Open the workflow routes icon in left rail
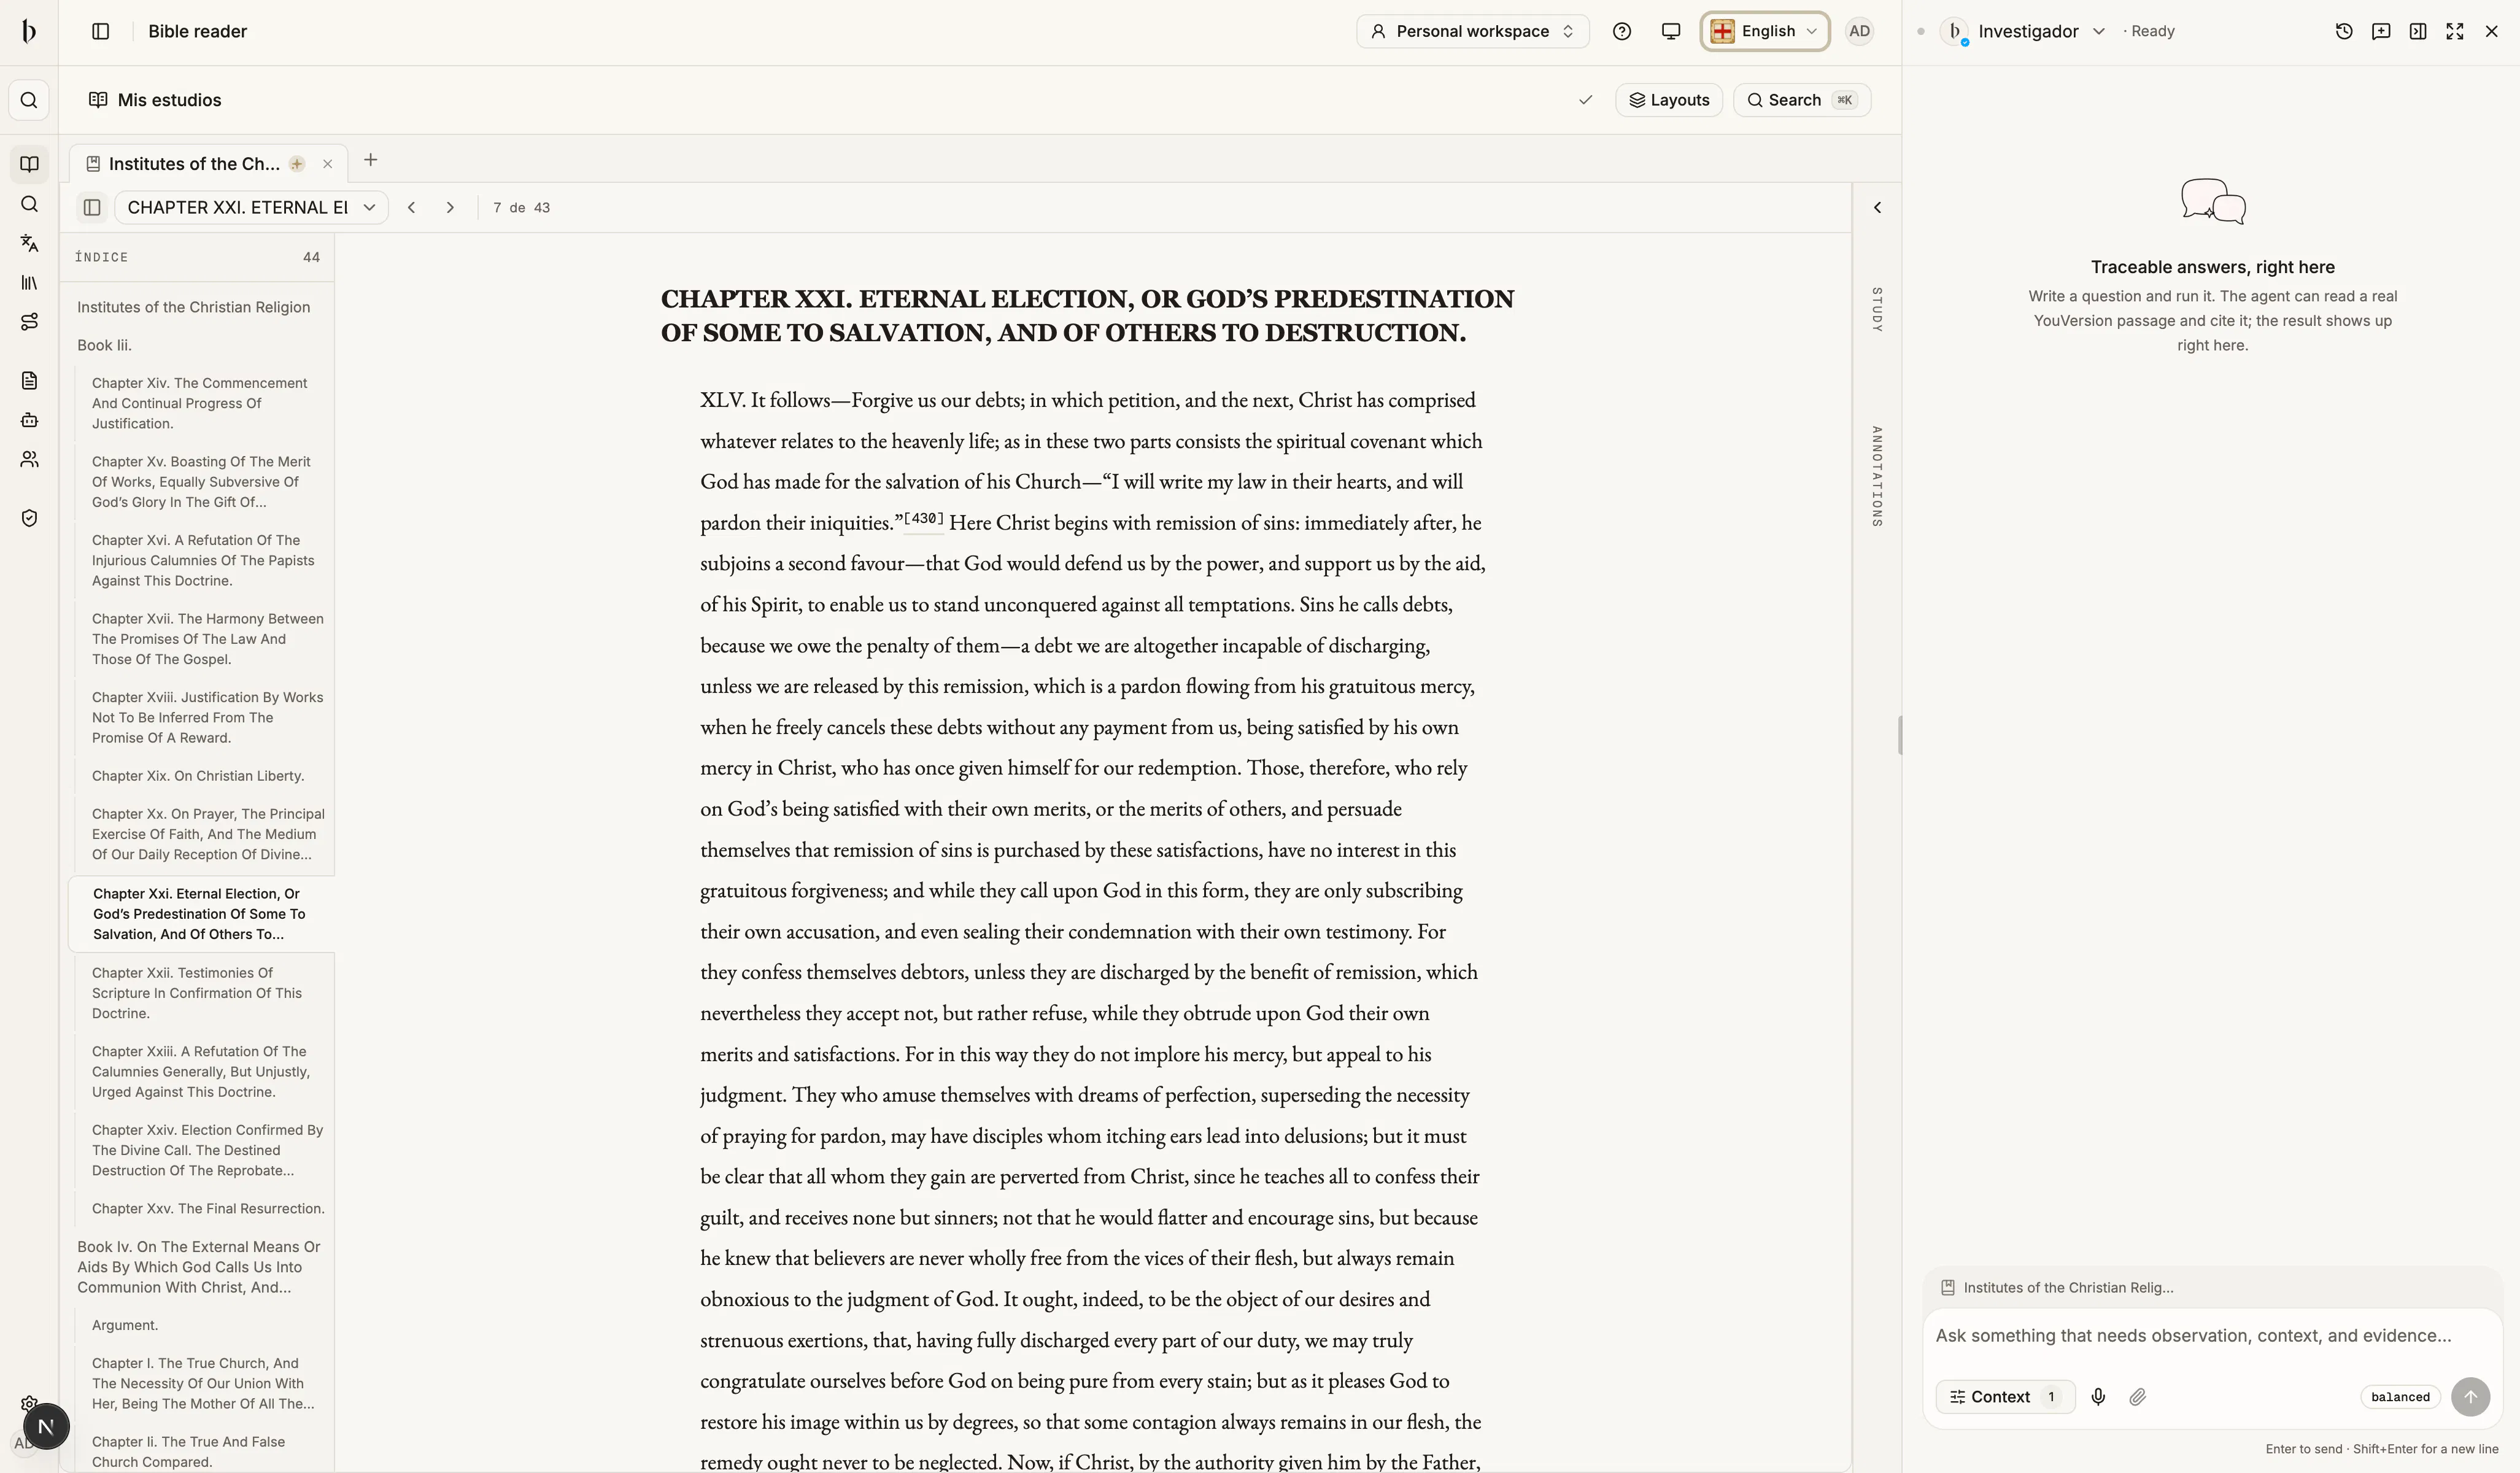2520x1473 pixels. coord(29,322)
